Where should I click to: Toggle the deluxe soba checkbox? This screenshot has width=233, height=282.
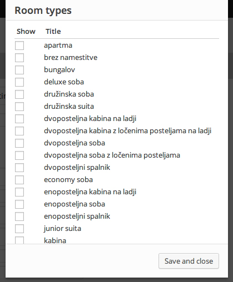(x=19, y=82)
